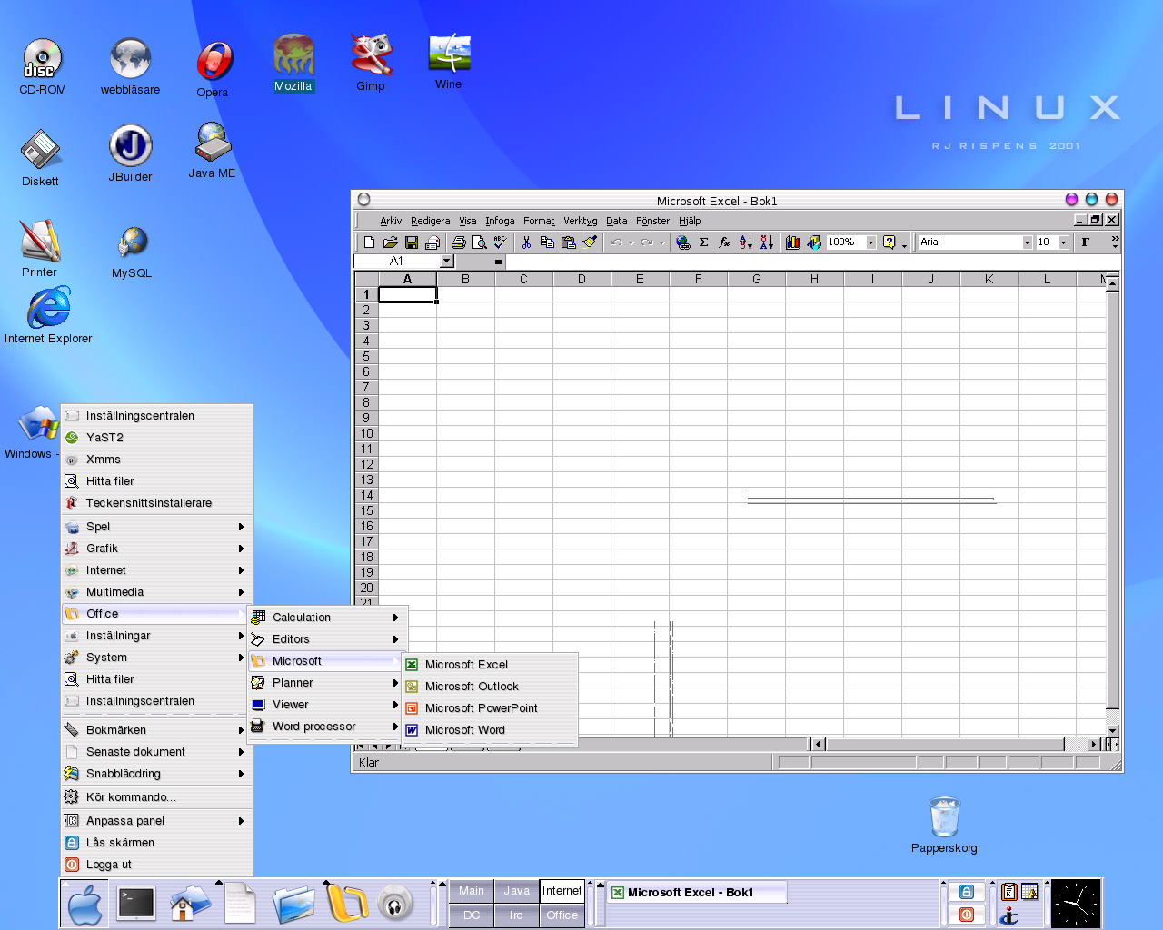Click the headphones icon in the panel

point(395,905)
